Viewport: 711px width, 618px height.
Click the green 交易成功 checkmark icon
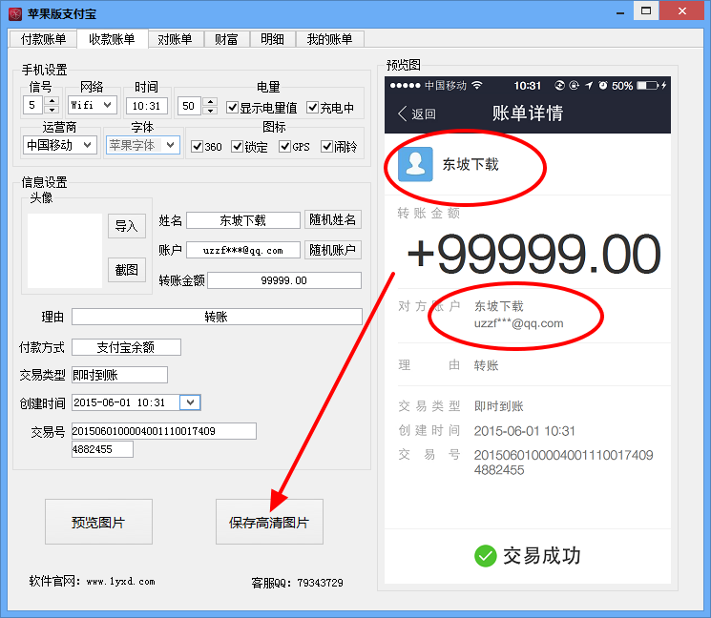[485, 555]
